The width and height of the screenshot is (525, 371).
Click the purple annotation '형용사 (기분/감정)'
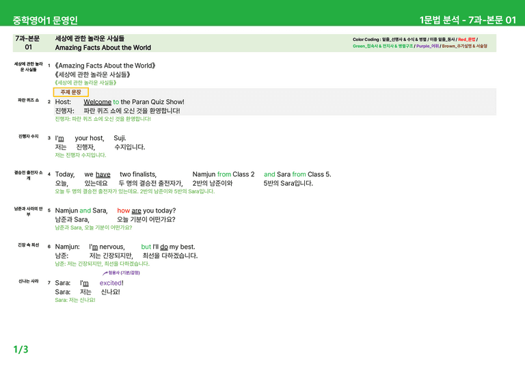click(124, 273)
